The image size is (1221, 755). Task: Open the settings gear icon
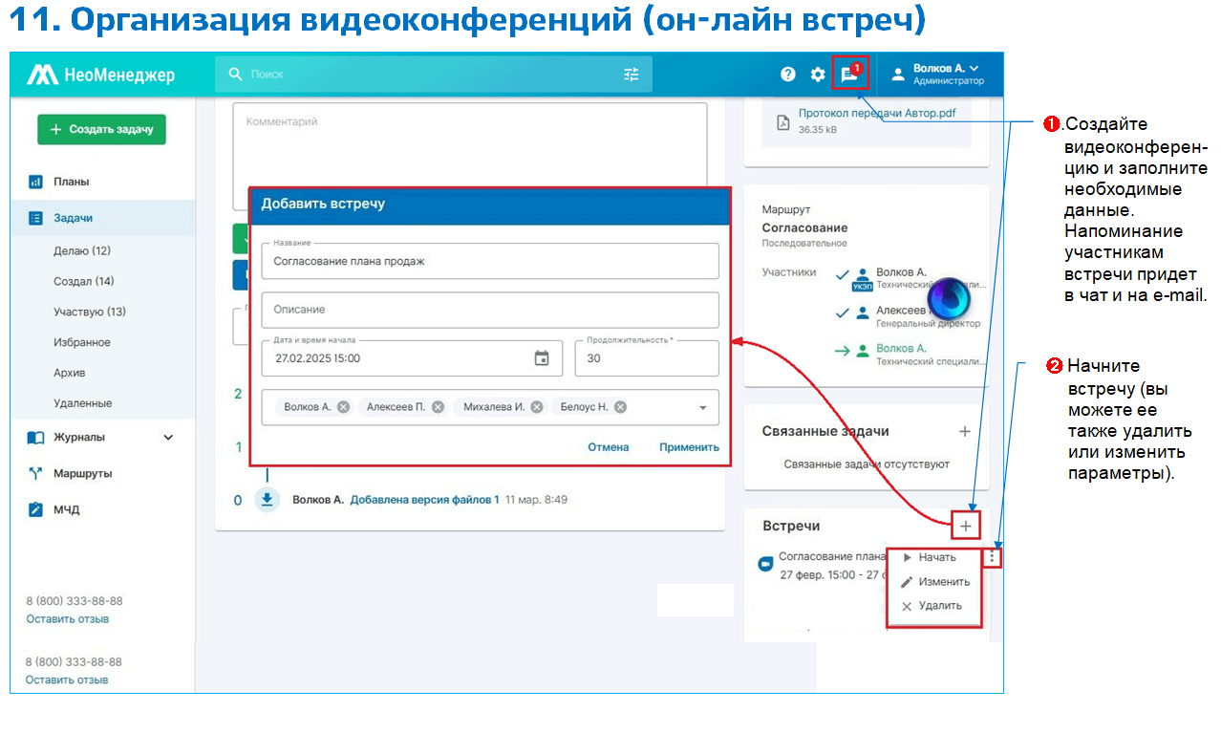click(x=818, y=75)
